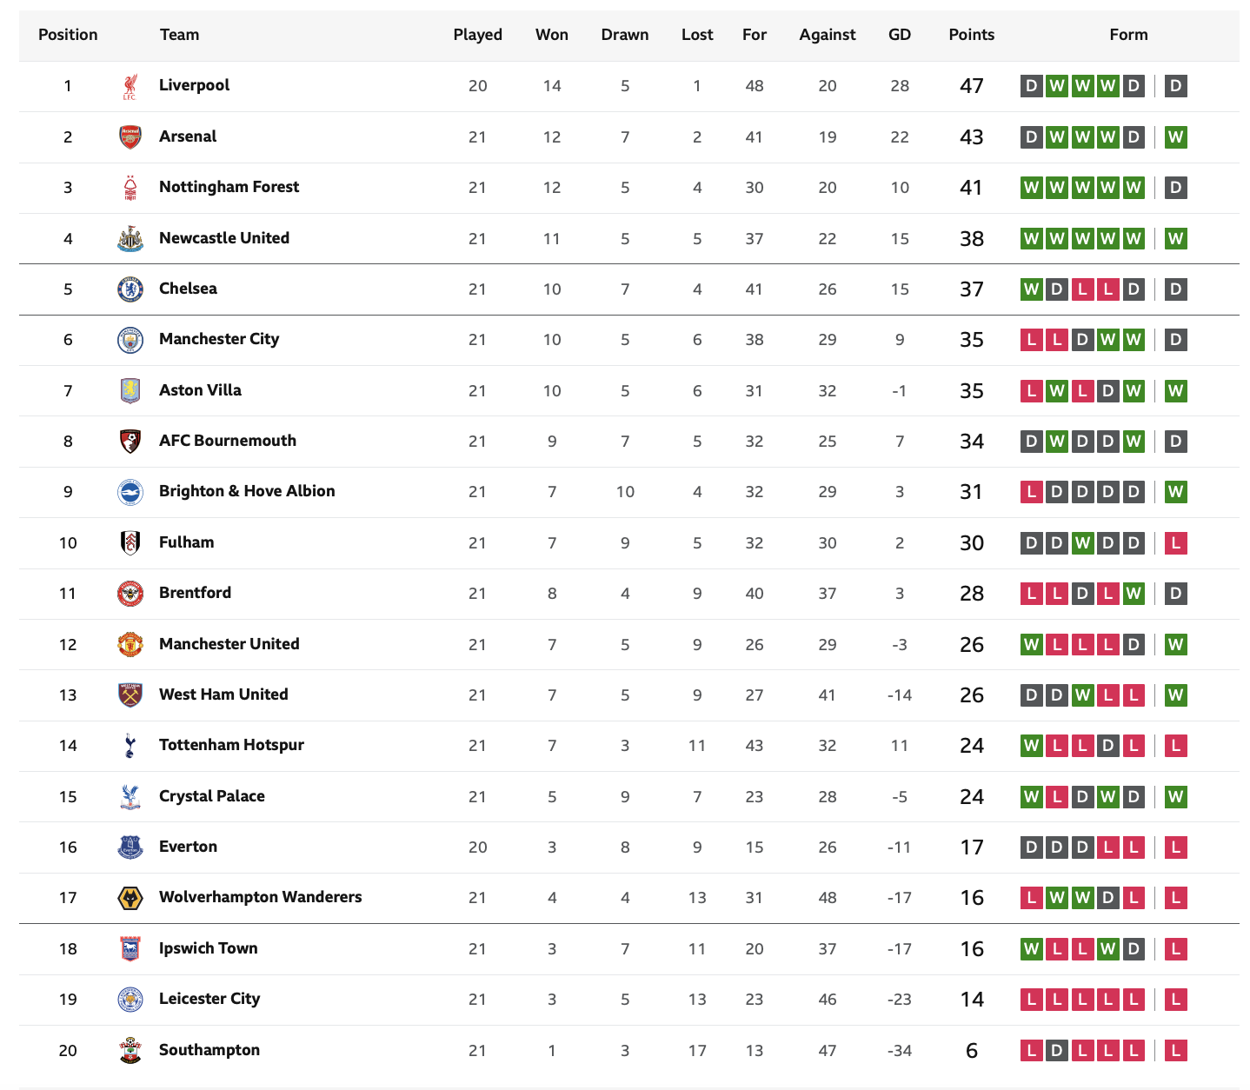
Task: Click the Nottingham Forest tree crest
Action: (x=130, y=188)
